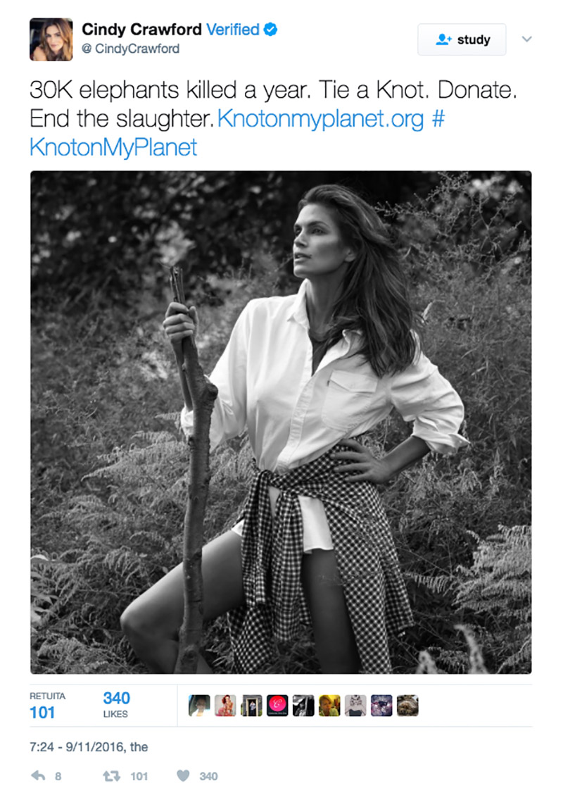Click the retweet icon below the tweet
563x800 pixels.
[x=111, y=776]
